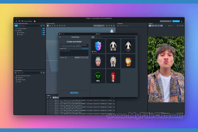
Task: Uncheck the Lighting enable checkbox
Action: [x=44, y=31]
